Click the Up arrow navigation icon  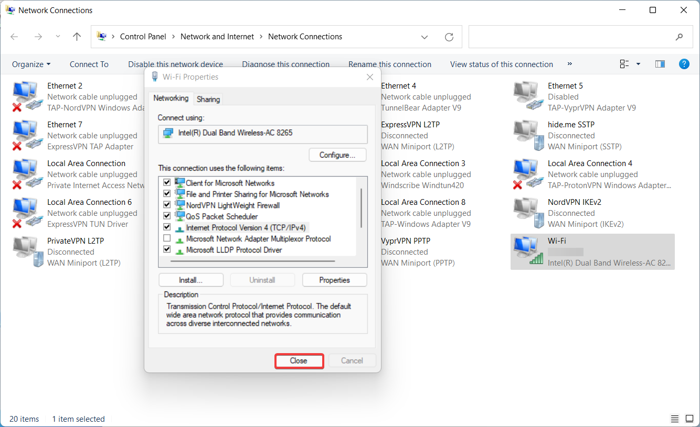pos(77,37)
